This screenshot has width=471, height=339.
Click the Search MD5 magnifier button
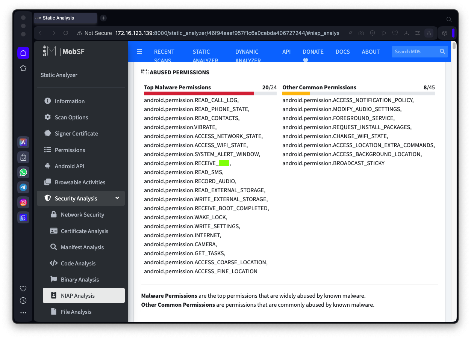click(x=442, y=51)
